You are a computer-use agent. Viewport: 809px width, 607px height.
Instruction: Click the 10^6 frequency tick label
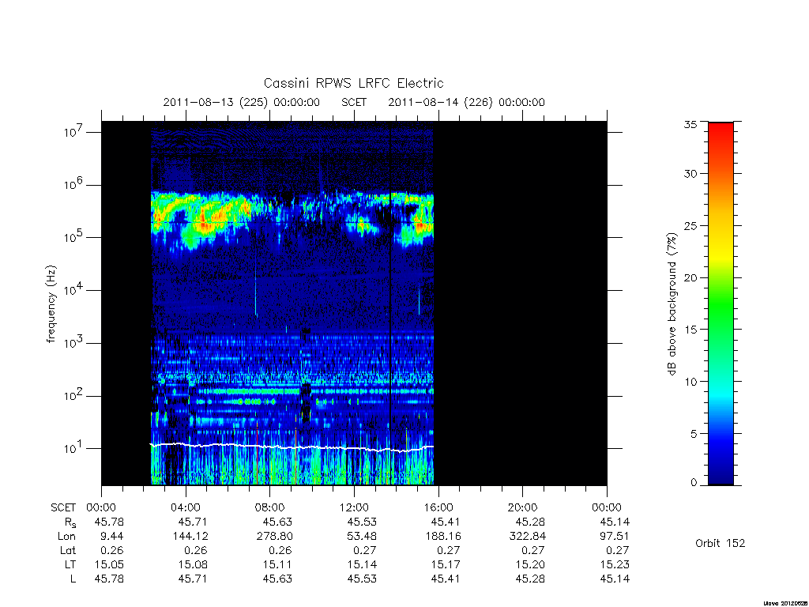pos(74,185)
